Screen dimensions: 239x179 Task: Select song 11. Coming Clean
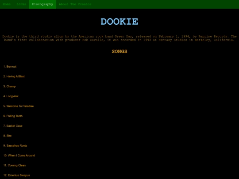[x=15, y=165]
